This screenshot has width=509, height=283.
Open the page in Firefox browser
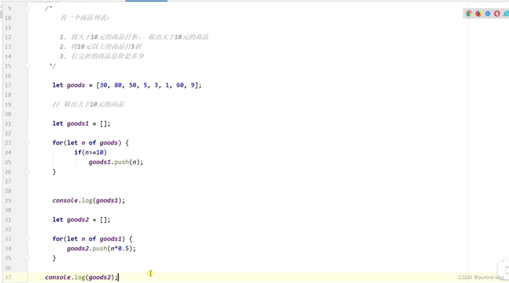click(x=478, y=14)
